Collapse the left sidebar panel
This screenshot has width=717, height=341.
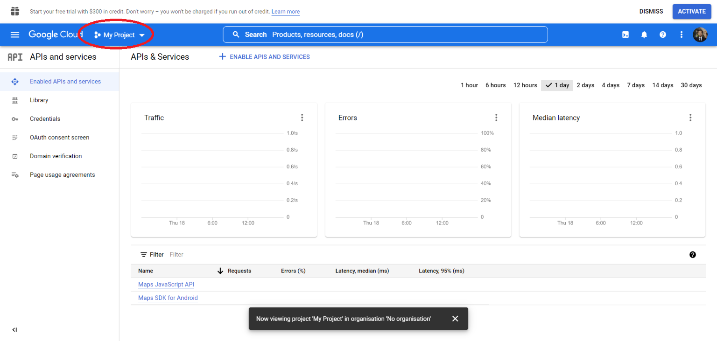coord(14,330)
